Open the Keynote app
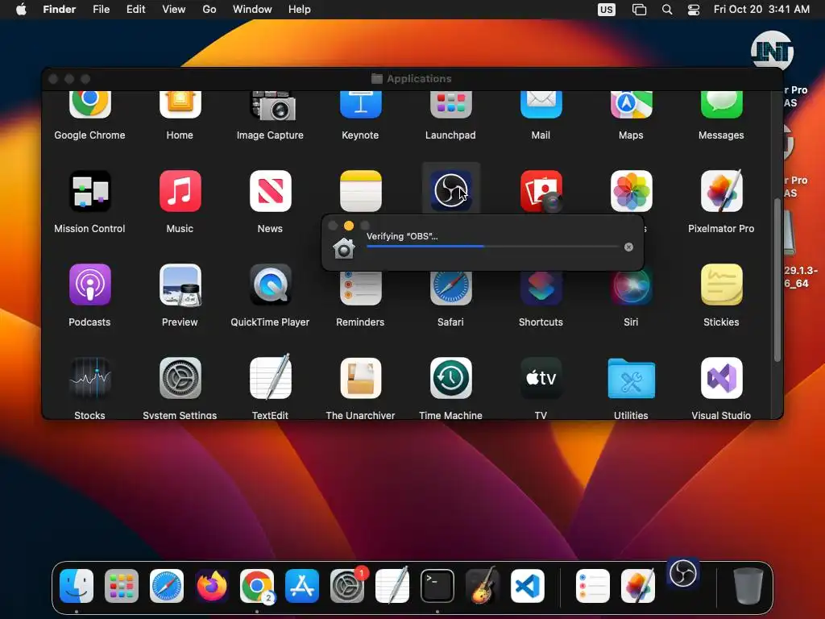Viewport: 825px width, 619px height. pos(360,104)
